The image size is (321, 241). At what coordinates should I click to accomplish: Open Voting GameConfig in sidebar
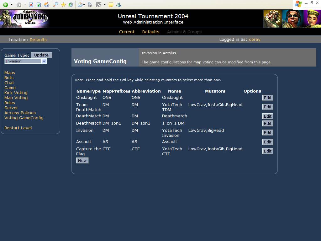(24, 118)
